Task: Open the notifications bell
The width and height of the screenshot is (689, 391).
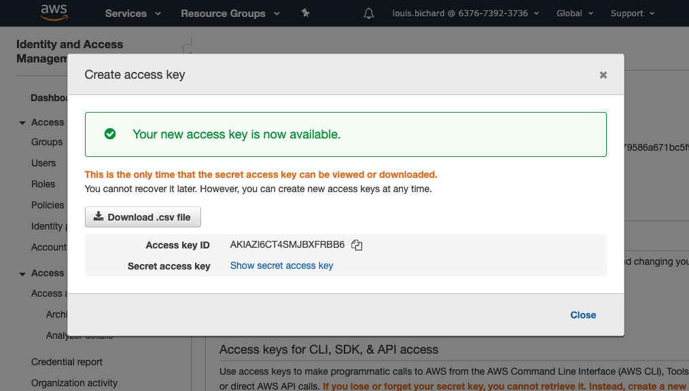Action: 368,13
